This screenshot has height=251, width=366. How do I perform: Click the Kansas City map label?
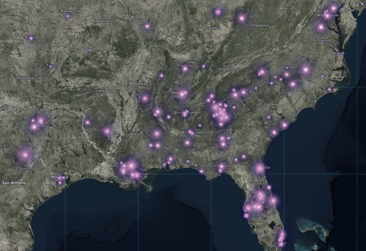coord(71,11)
